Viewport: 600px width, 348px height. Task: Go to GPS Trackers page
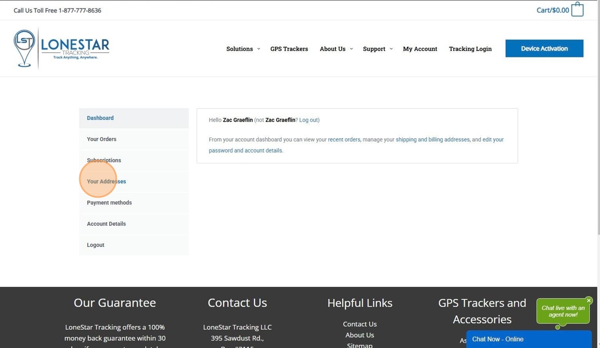point(289,49)
